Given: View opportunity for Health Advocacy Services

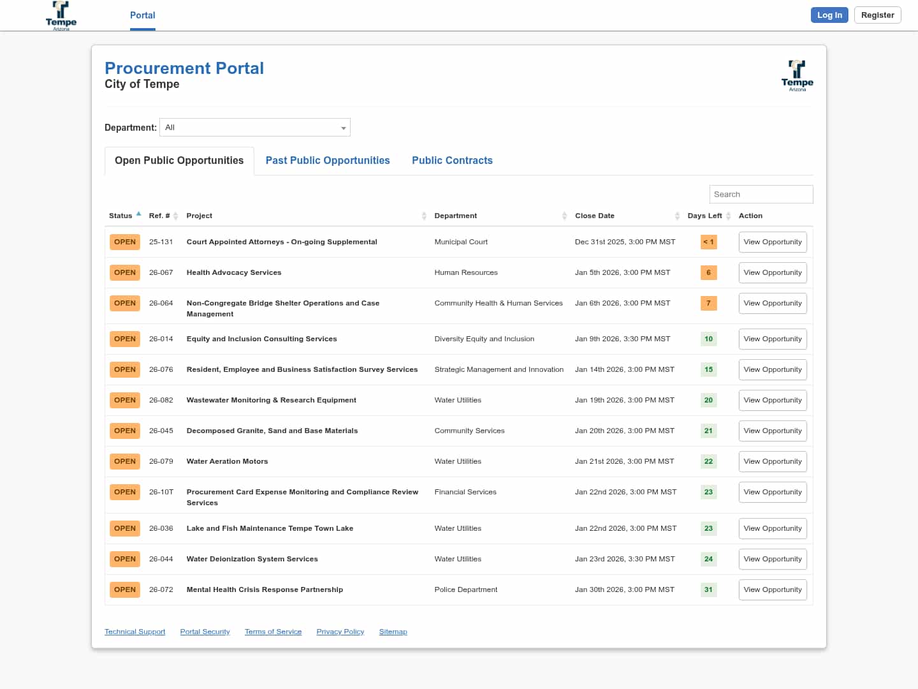Looking at the screenshot, I should (x=773, y=273).
